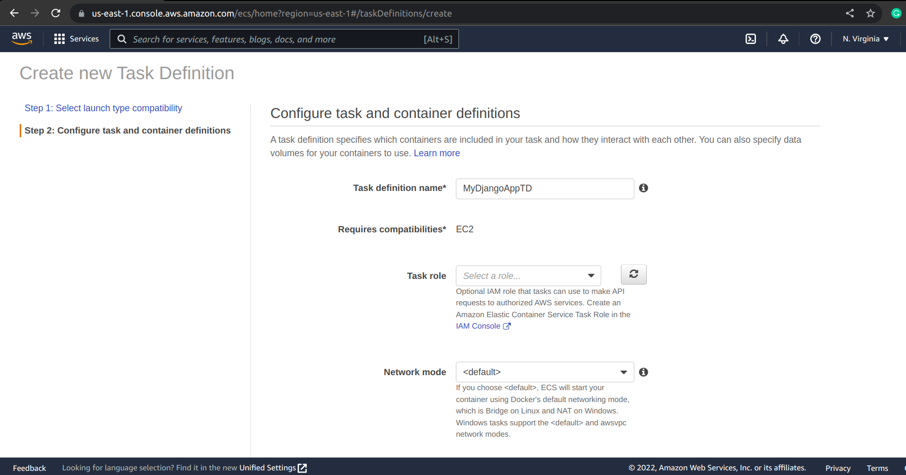Go to Step 1: Select launch type compatibility
Viewport: 906px width, 475px height.
point(103,108)
